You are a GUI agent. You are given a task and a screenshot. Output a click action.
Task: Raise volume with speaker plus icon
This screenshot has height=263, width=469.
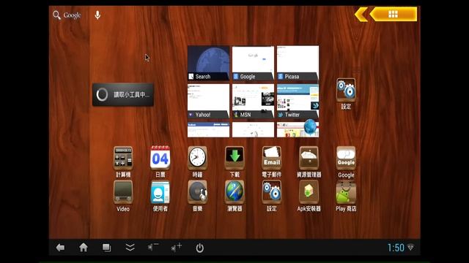point(176,247)
